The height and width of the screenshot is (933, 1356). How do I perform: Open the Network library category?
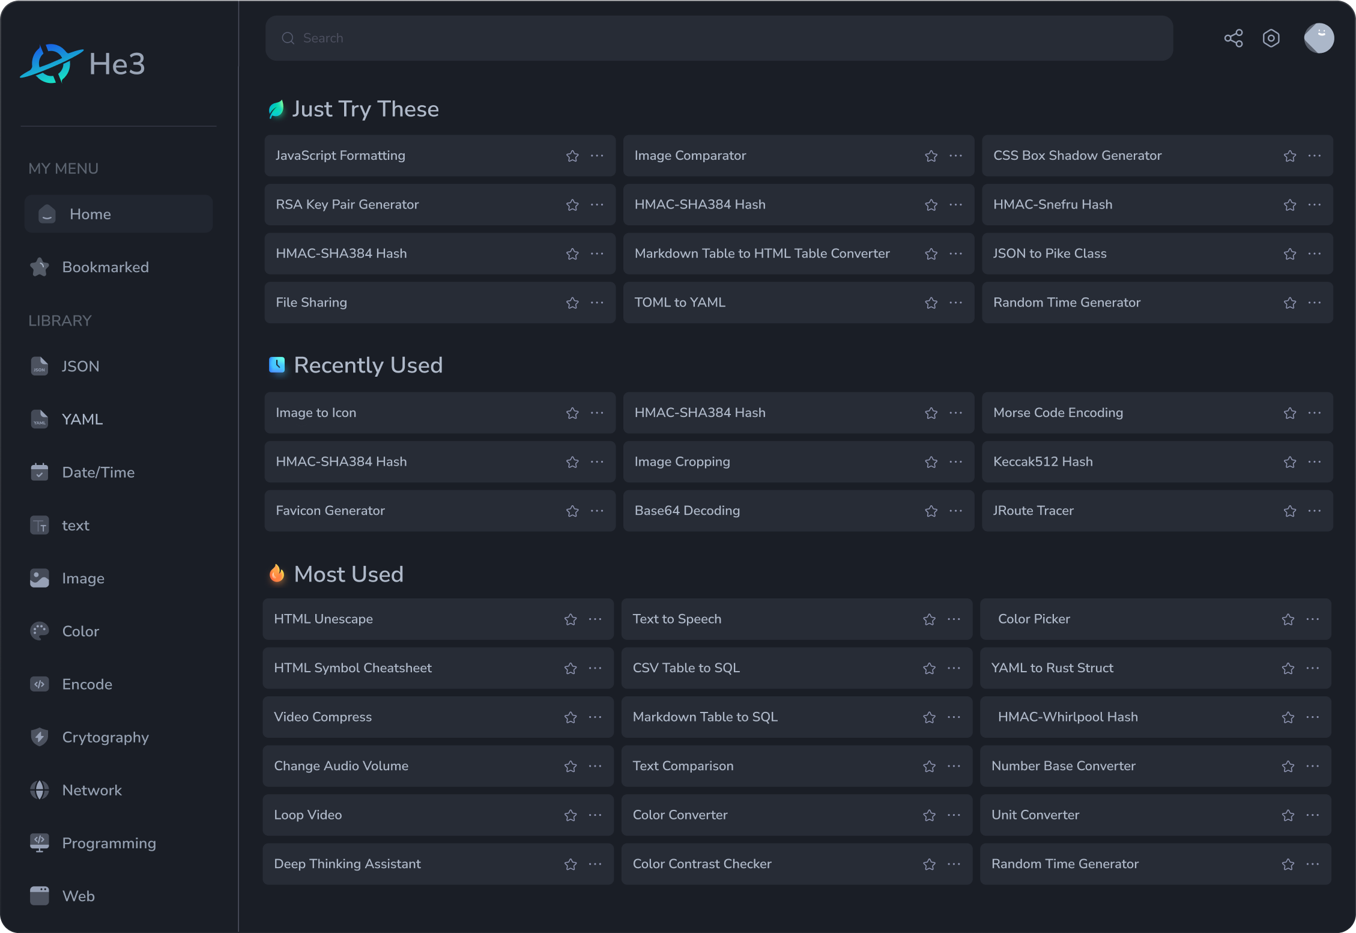91,790
